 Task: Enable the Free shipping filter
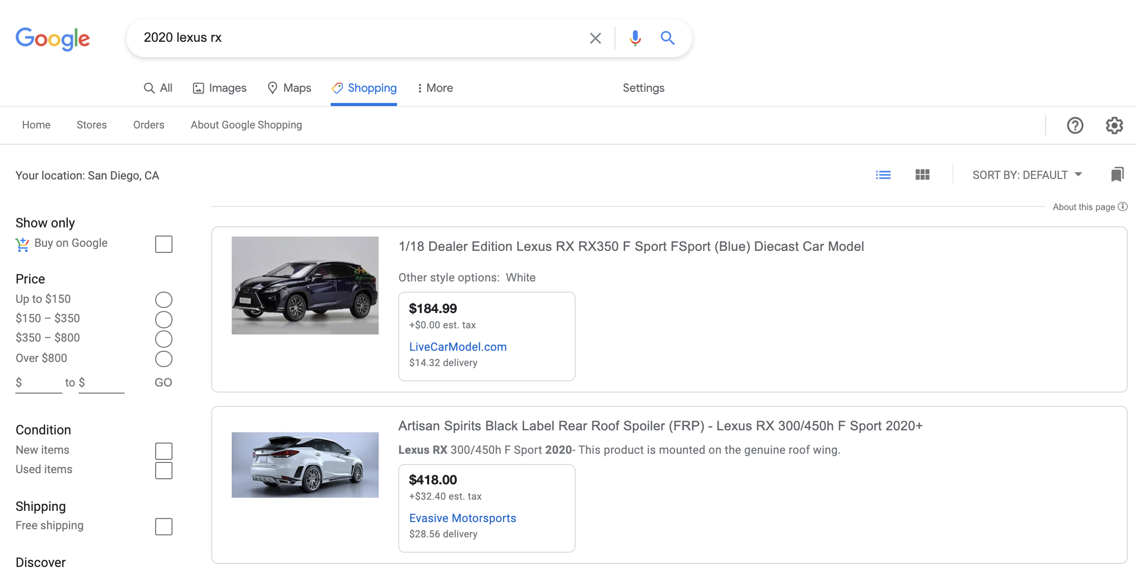pyautogui.click(x=163, y=527)
